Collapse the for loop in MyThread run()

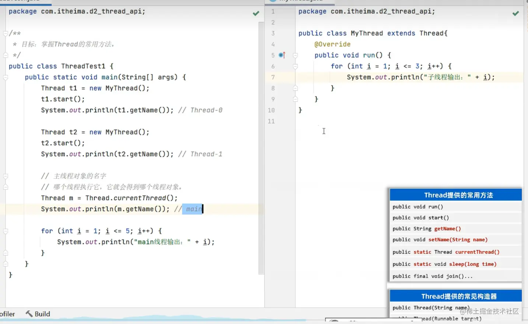(295, 66)
